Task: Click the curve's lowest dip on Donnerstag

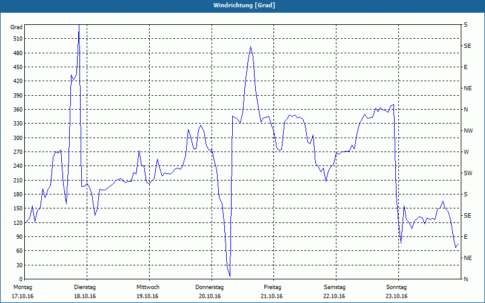Action: pyautogui.click(x=230, y=276)
